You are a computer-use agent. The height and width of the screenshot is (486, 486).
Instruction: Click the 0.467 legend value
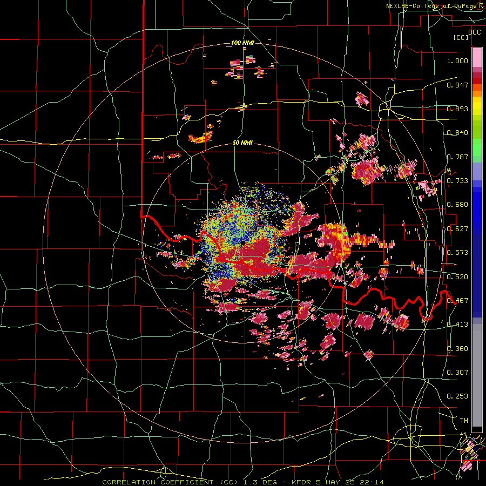point(457,300)
